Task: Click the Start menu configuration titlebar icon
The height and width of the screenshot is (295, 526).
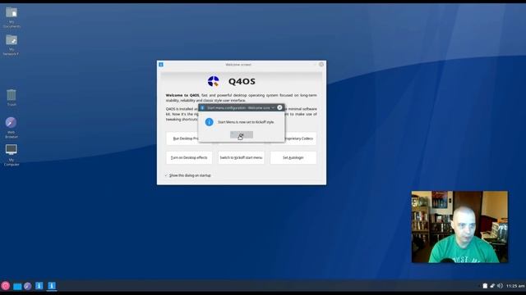Action: pyautogui.click(x=202, y=107)
